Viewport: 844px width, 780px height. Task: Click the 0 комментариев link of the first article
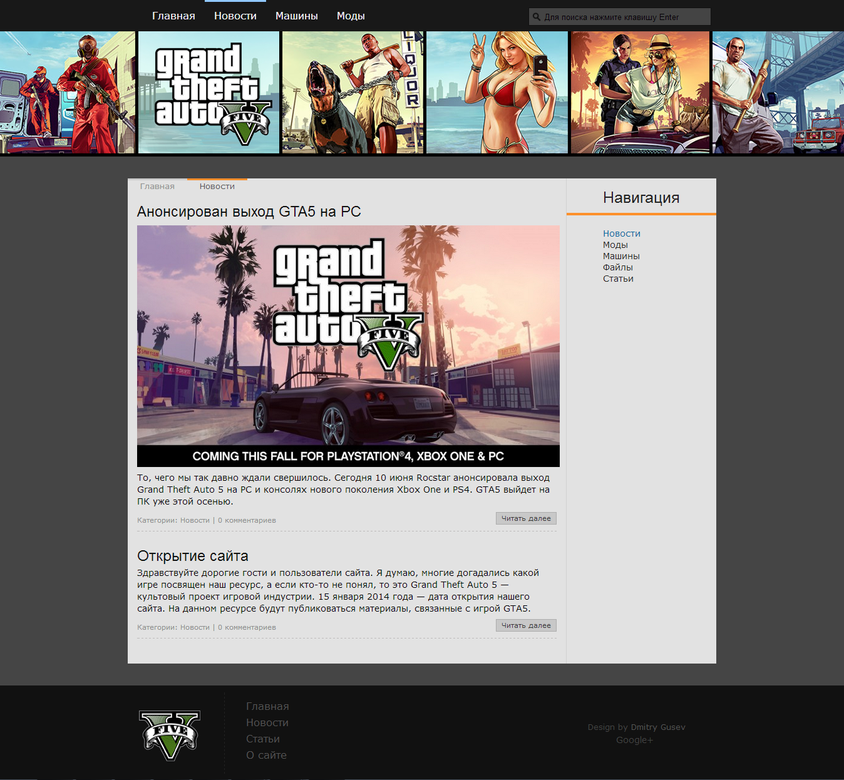point(247,520)
